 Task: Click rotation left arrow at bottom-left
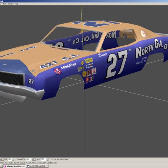pos(1,159)
